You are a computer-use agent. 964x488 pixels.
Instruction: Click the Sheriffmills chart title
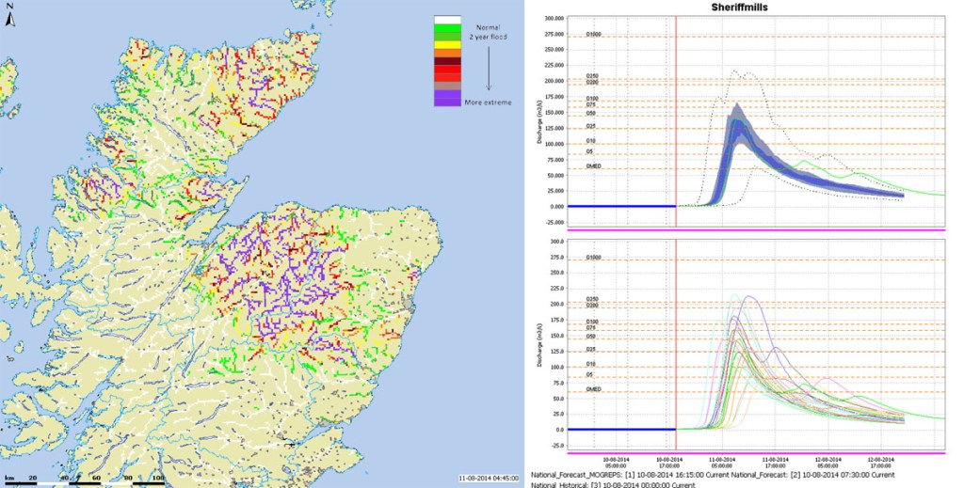(x=735, y=7)
